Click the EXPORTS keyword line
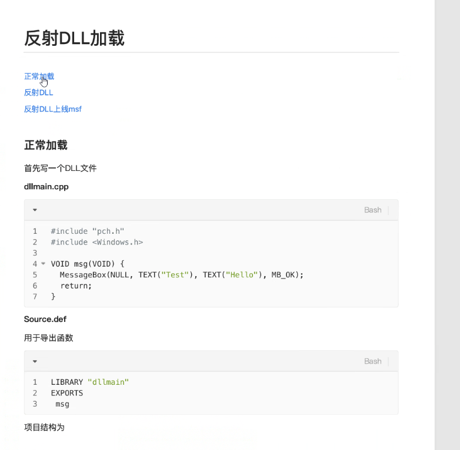Viewport: 460px width, 450px height. tap(67, 393)
